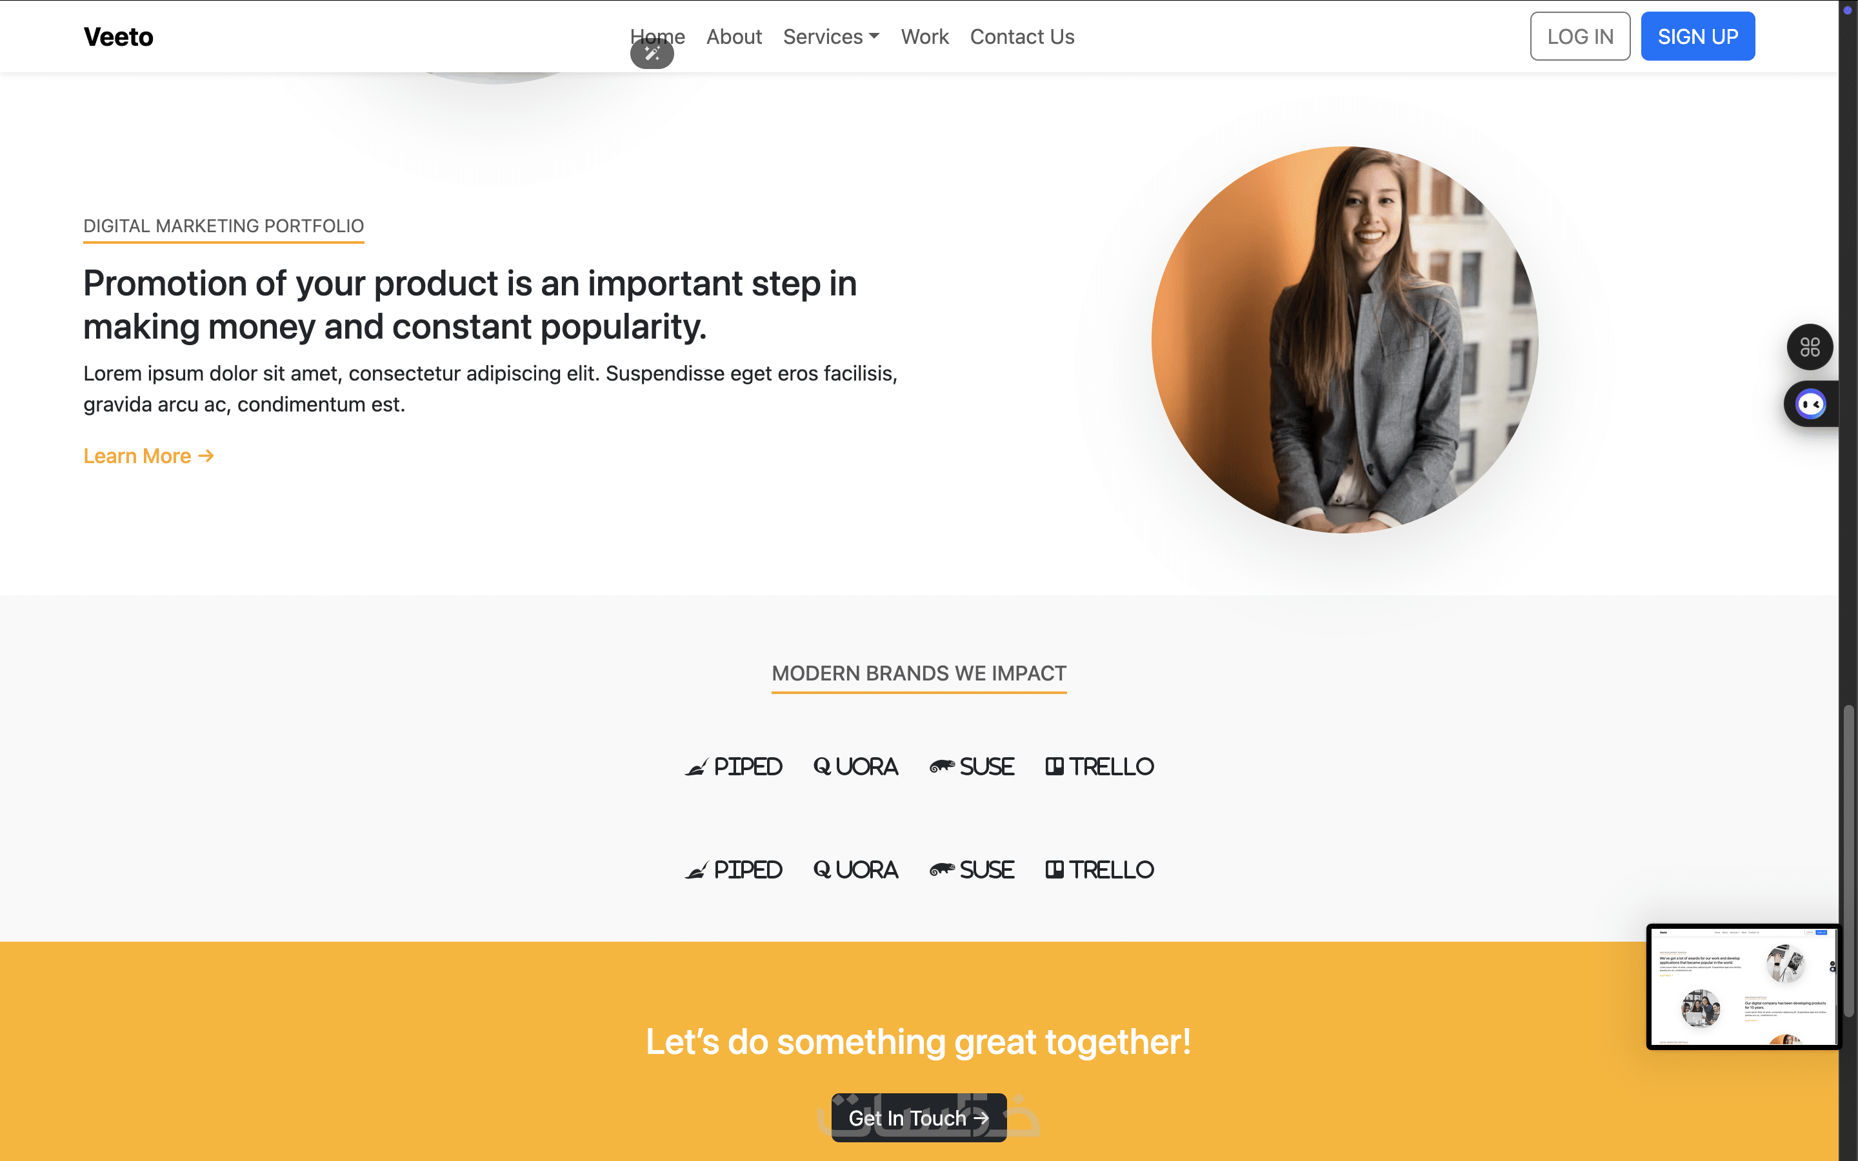The image size is (1858, 1161).
Task: Select Work in the navigation bar
Action: [924, 37]
